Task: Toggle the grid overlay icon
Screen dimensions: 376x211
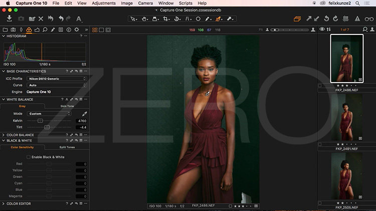Action: 346,19
